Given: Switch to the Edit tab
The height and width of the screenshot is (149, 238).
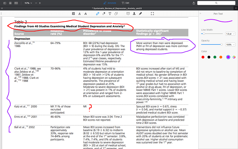Looking at the screenshot, I should [x=126, y=3].
